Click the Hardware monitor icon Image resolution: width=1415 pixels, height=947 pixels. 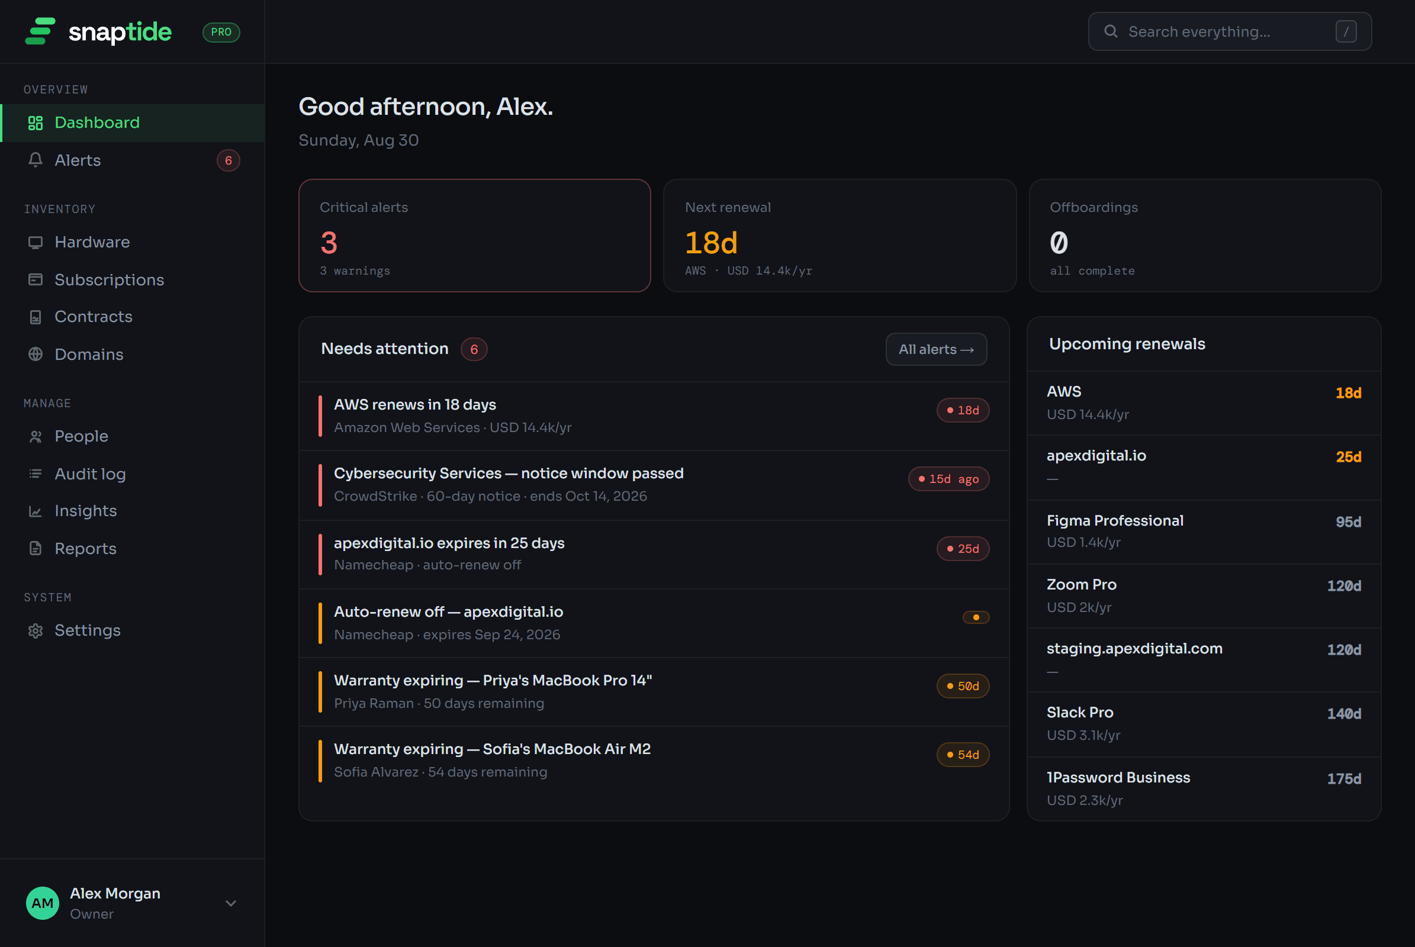click(x=36, y=242)
